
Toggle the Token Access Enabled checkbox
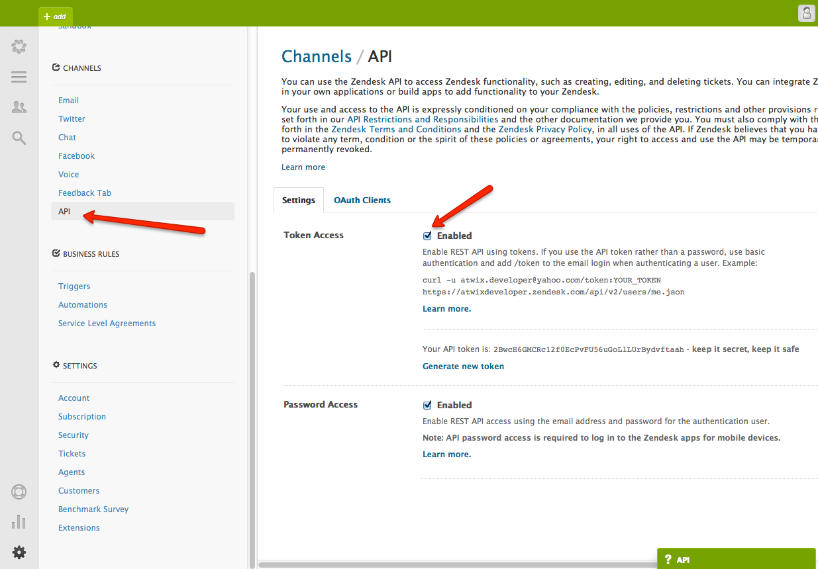click(427, 236)
